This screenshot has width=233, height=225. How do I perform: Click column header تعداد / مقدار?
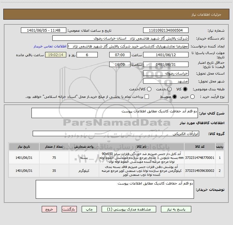coord(54,146)
